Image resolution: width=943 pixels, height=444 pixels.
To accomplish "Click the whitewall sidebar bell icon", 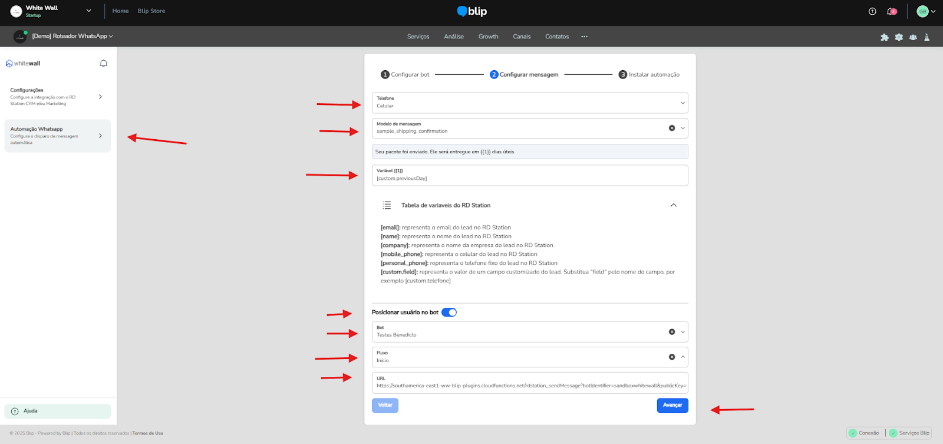I will (104, 64).
